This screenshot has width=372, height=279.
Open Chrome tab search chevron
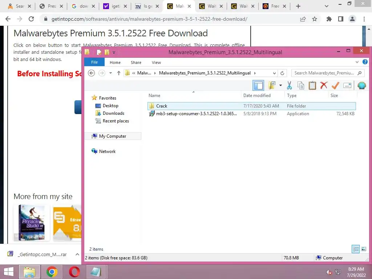pyautogui.click(x=327, y=6)
